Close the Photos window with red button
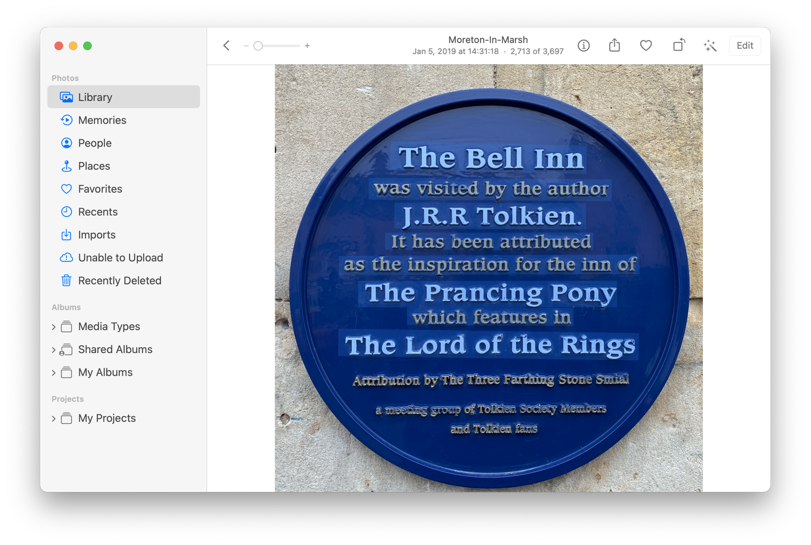 pos(59,46)
